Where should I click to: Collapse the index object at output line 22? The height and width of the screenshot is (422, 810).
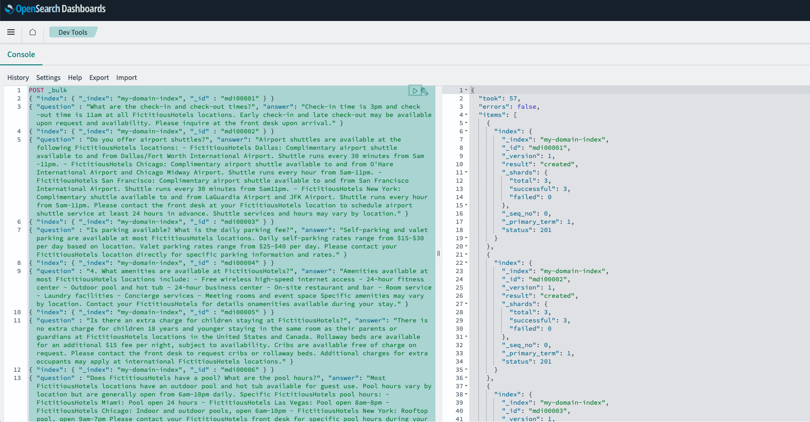pyautogui.click(x=466, y=263)
